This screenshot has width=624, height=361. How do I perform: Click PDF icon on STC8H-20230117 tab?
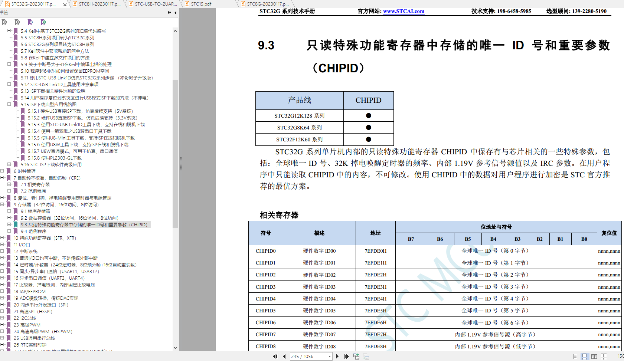tap(75, 4)
